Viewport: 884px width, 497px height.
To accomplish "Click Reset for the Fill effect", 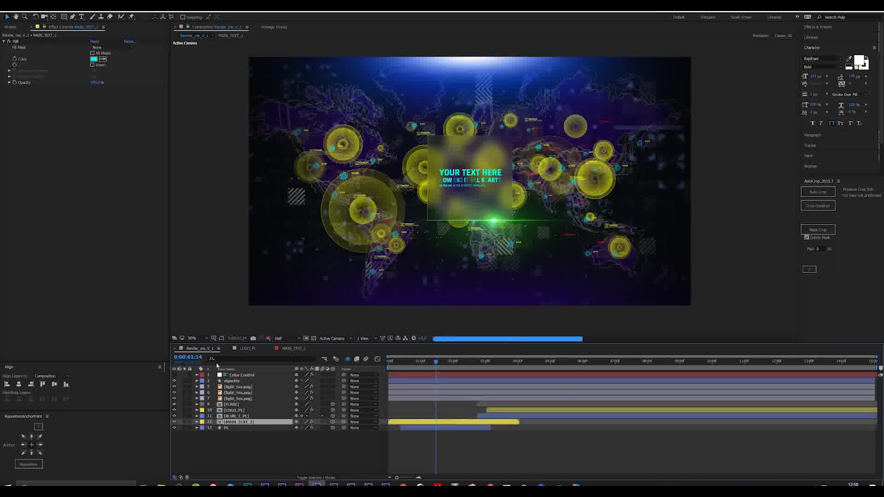I will [x=94, y=41].
